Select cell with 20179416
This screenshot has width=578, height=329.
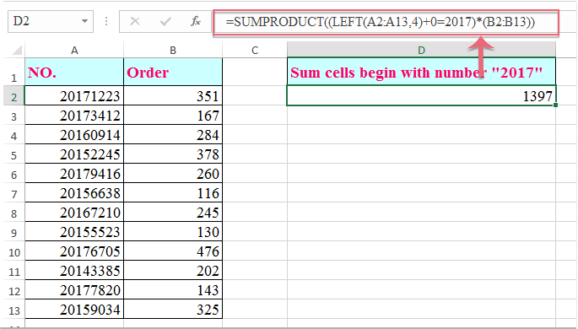74,174
